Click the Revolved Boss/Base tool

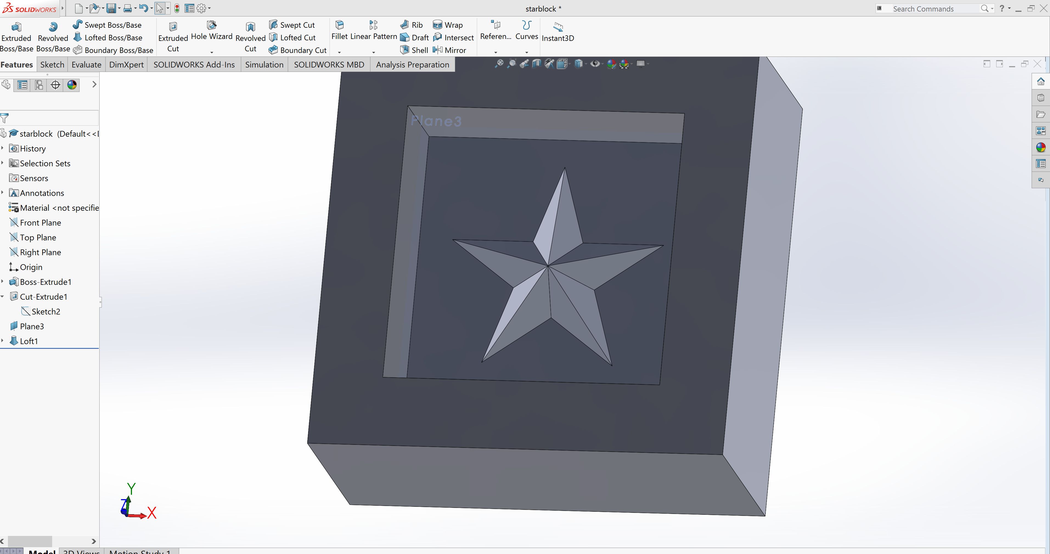click(x=53, y=37)
